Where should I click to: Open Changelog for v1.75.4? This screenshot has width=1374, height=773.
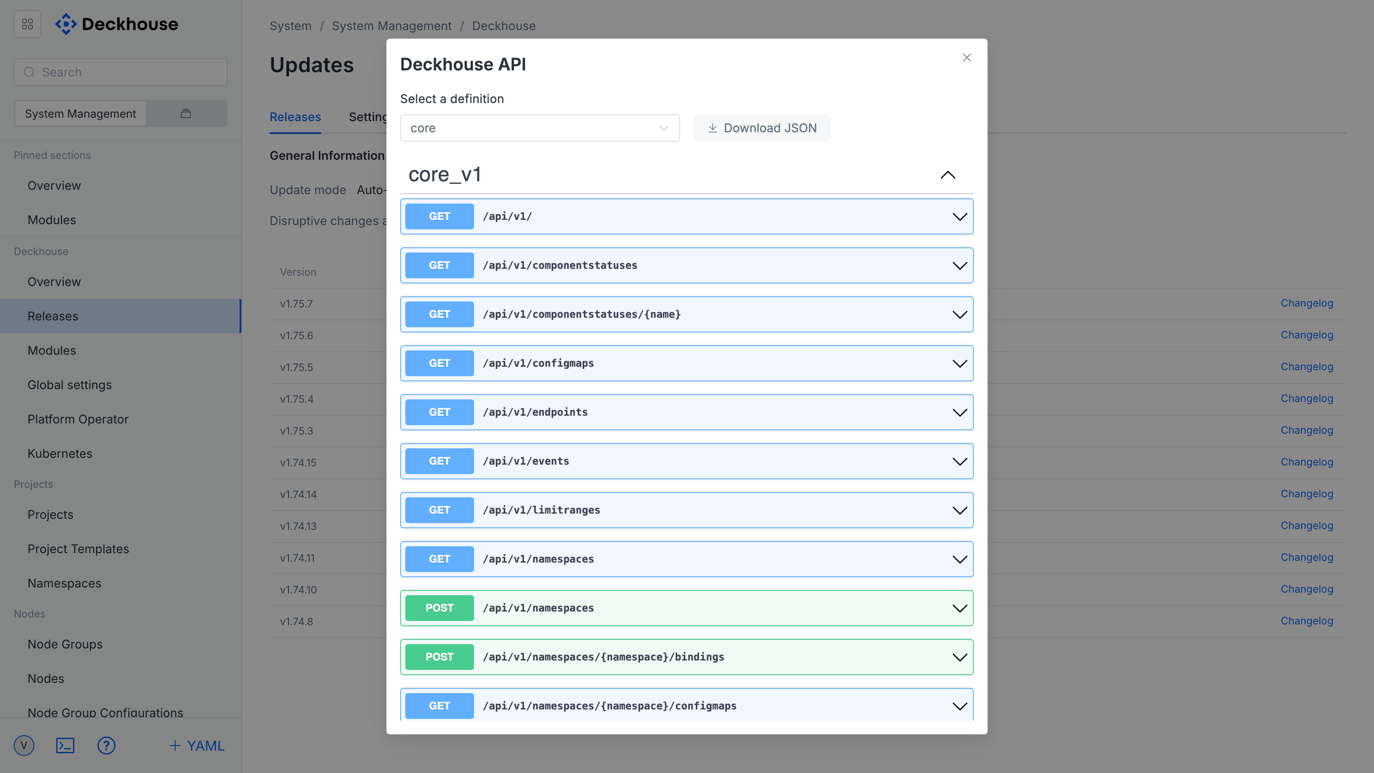click(x=1307, y=399)
